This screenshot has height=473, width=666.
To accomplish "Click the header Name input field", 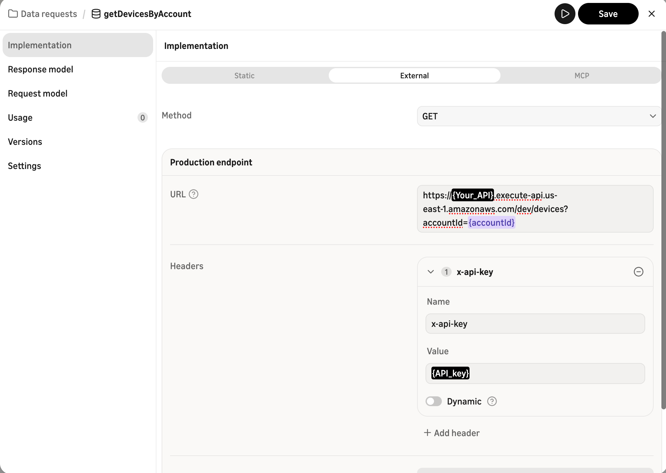I will coord(535,324).
